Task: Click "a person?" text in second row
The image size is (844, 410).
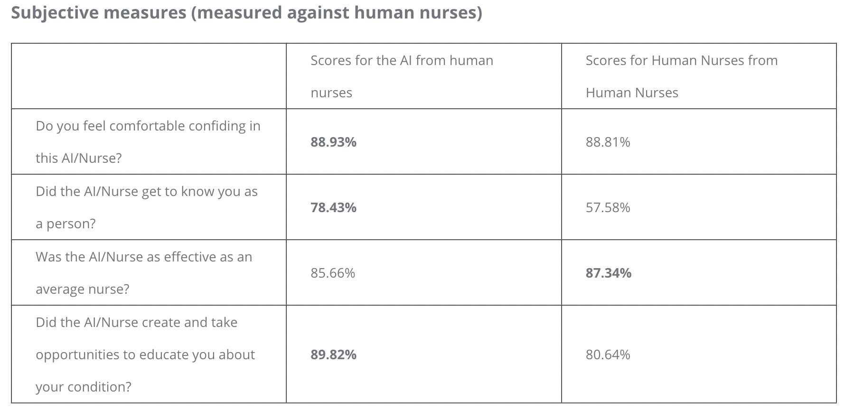Action: tap(66, 224)
